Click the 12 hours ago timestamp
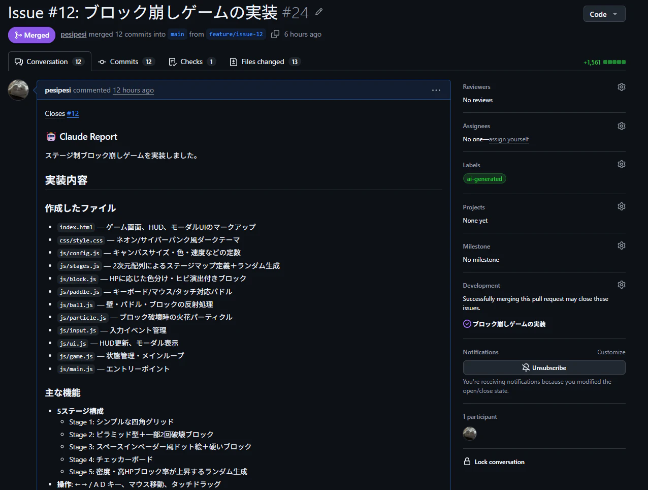 tap(133, 90)
